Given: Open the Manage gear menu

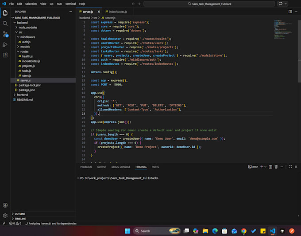Looking at the screenshot, I should click(x=5, y=216).
